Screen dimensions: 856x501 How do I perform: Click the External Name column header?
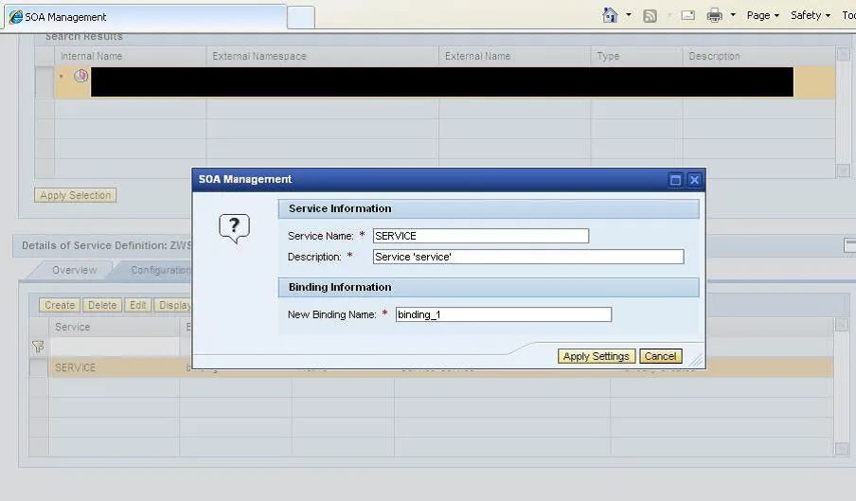514,56
